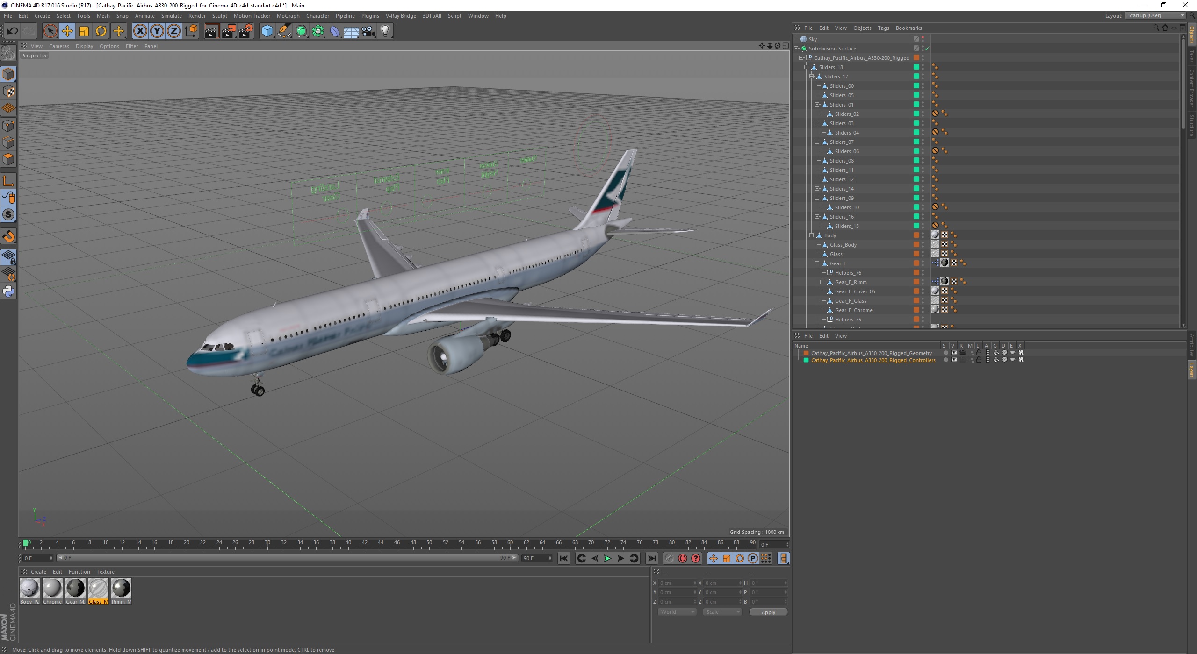Viewport: 1197px width, 654px height.
Task: Open the MoGraph menu
Action: pyautogui.click(x=288, y=16)
